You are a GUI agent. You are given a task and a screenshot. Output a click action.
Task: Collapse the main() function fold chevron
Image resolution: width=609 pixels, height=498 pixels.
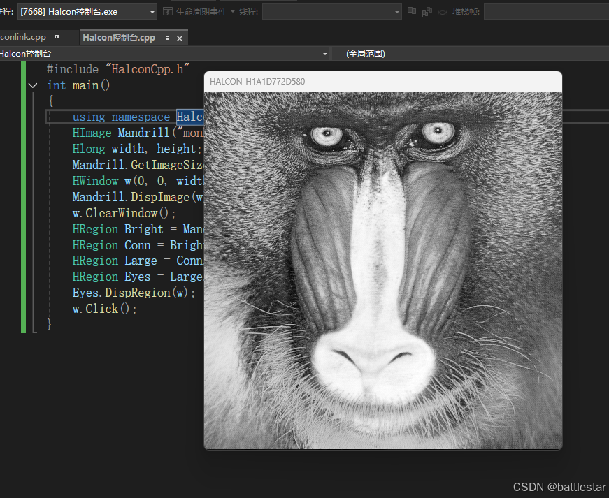(33, 85)
